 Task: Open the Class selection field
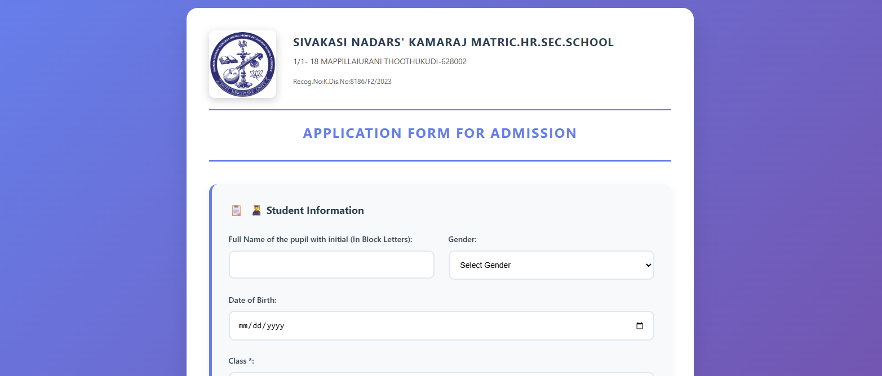pos(441,374)
